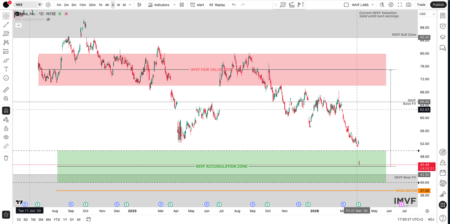Click the layout square icon beside IMVF LABS

point(346,5)
